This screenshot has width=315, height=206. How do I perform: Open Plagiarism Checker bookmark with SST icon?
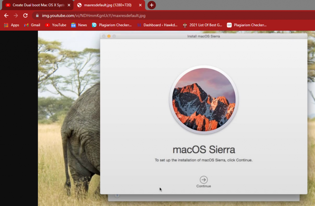point(247,25)
